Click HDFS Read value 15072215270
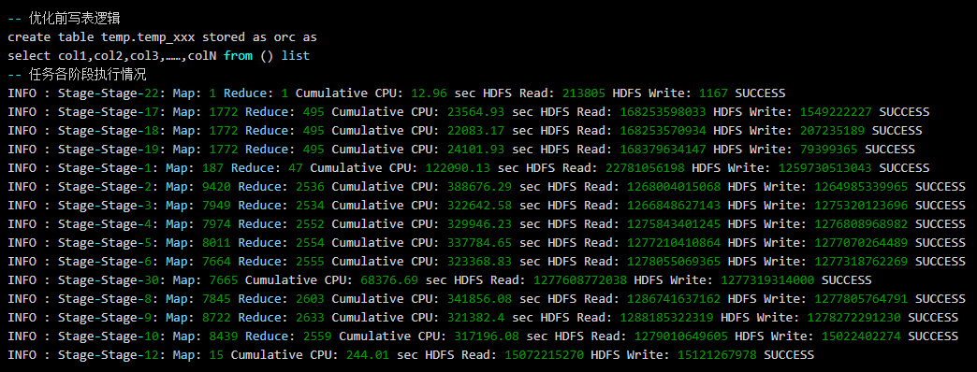This screenshot has width=977, height=372. tap(545, 354)
